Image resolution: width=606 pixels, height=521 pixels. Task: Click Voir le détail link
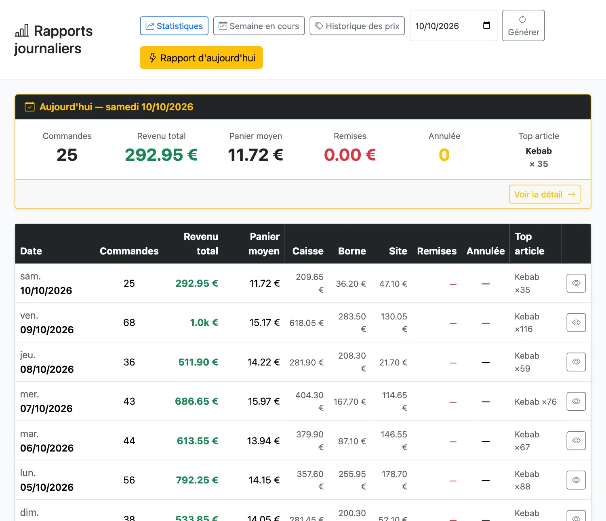(545, 194)
